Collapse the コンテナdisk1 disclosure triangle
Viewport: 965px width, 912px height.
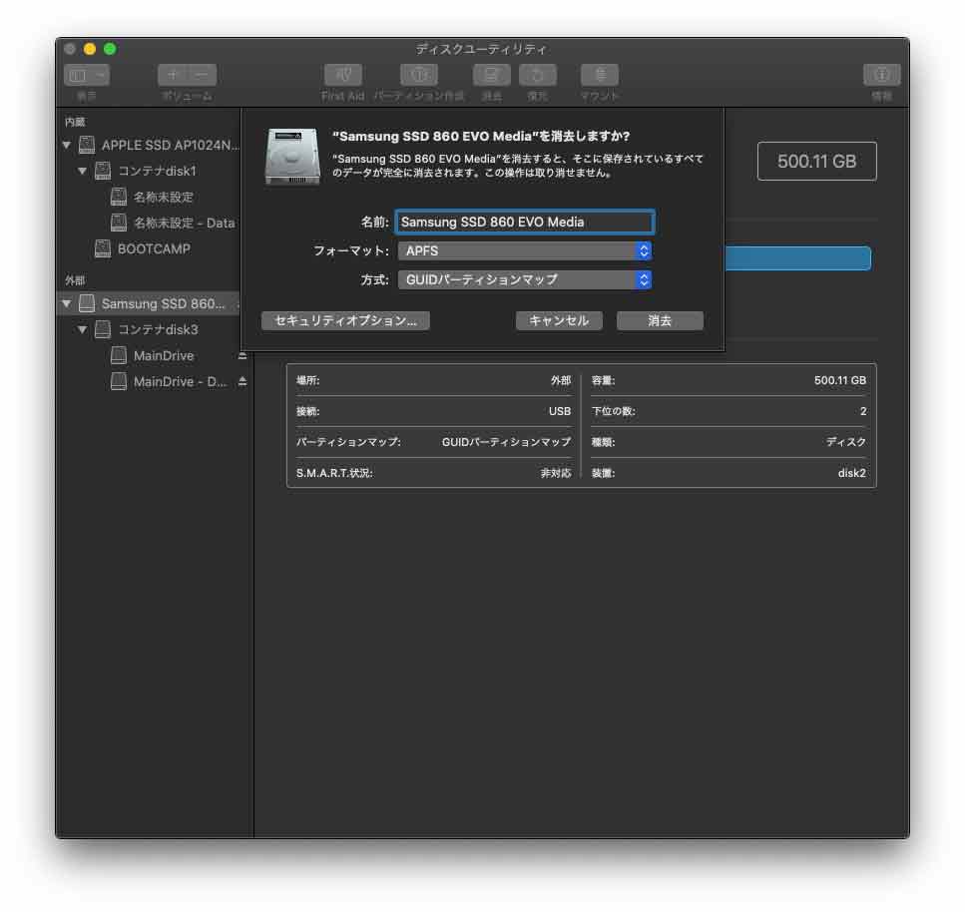point(82,171)
